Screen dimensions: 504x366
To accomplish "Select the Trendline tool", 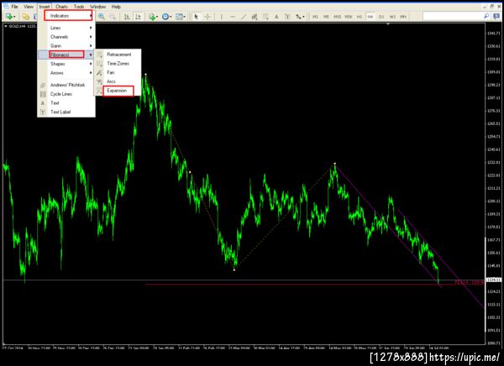I will (x=244, y=17).
